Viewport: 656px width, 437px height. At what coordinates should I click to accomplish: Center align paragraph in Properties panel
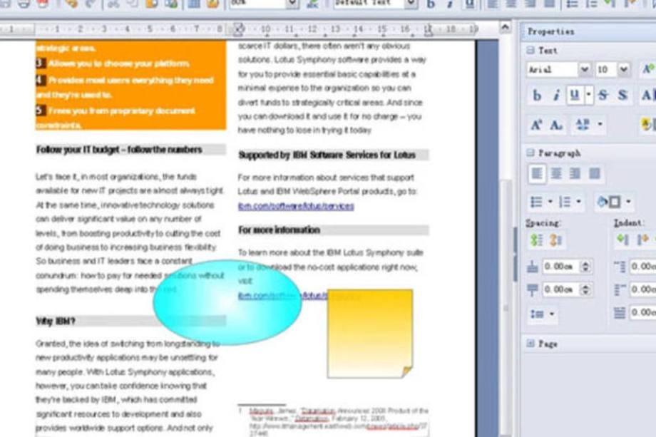(556, 173)
